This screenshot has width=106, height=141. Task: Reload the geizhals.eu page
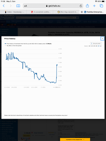pos(81,6)
